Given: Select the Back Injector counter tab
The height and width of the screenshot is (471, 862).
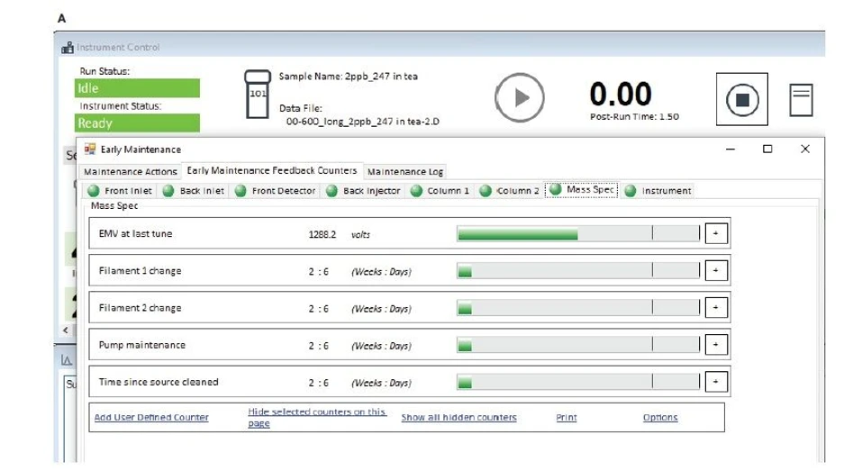Looking at the screenshot, I should (x=363, y=191).
